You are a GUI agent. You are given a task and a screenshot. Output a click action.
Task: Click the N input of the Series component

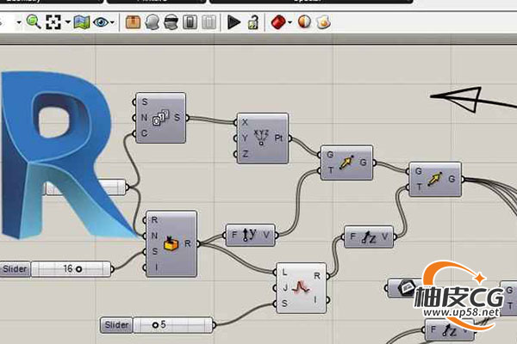tap(144, 117)
